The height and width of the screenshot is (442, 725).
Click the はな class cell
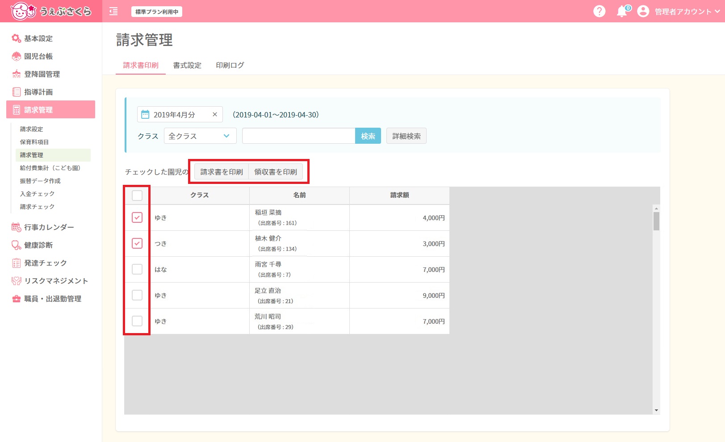200,269
